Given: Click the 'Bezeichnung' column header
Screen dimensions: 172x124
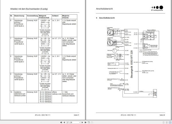Looking at the screenshot, I should tap(19, 16).
